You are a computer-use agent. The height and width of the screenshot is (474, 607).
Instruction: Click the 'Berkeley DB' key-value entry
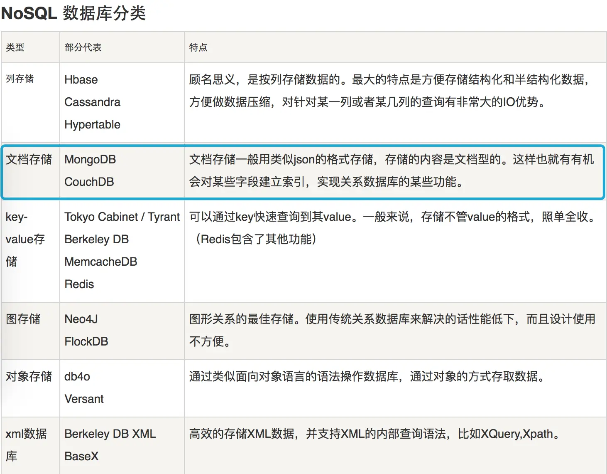point(96,239)
